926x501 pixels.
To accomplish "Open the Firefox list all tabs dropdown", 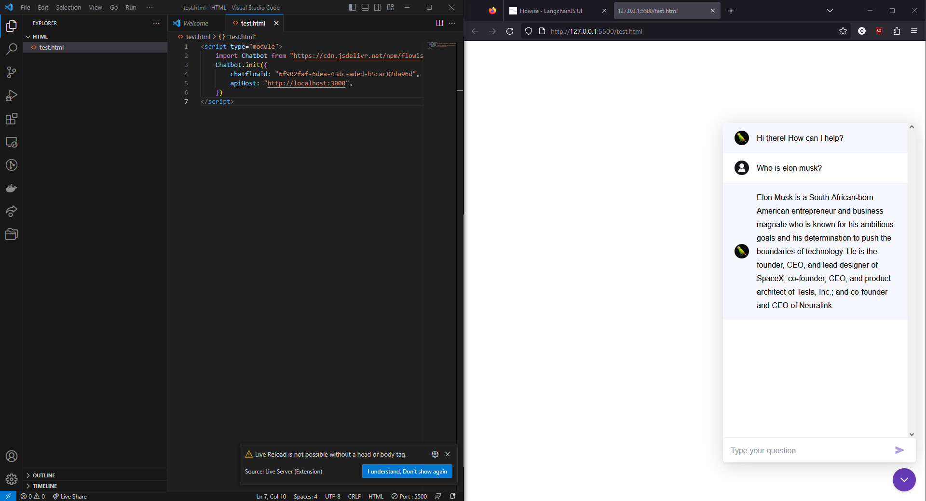I will pos(830,11).
